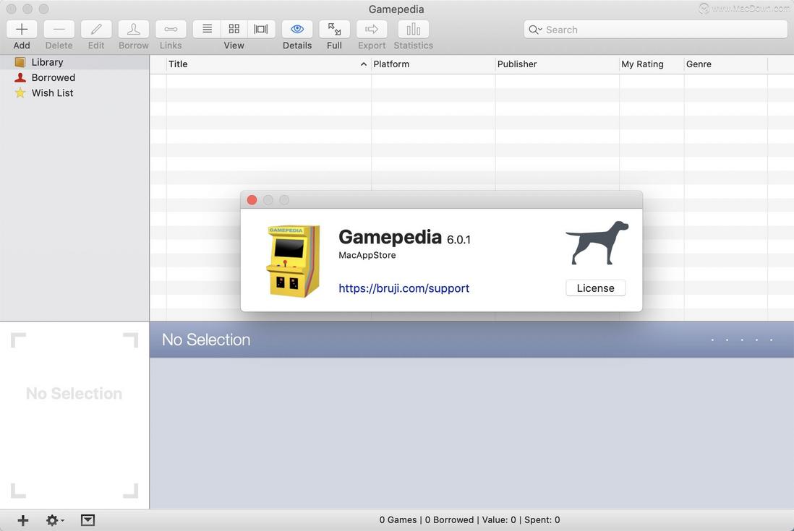Image resolution: width=794 pixels, height=531 pixels.
Task: Select Library in the sidebar
Action: tap(74, 62)
